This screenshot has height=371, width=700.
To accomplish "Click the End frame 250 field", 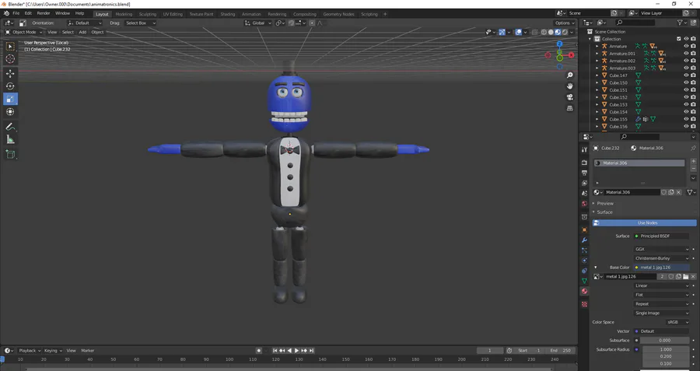I will (x=561, y=351).
